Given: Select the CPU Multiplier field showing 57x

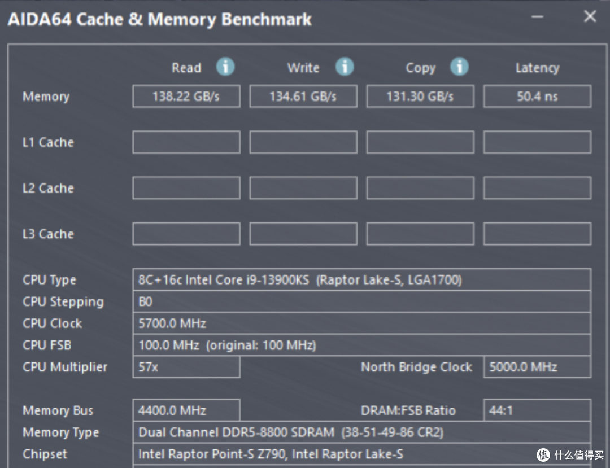Looking at the screenshot, I should click(x=186, y=367).
